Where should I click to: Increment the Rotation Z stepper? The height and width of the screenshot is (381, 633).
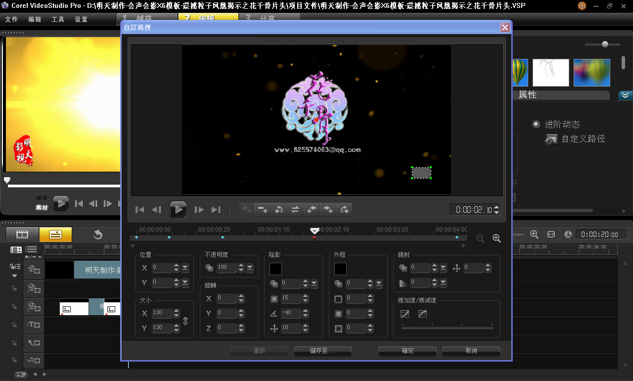click(x=241, y=326)
